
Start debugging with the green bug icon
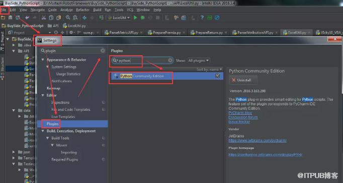[143, 18]
